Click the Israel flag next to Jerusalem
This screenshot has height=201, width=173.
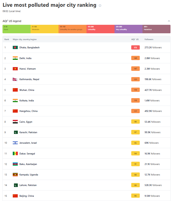15,143
